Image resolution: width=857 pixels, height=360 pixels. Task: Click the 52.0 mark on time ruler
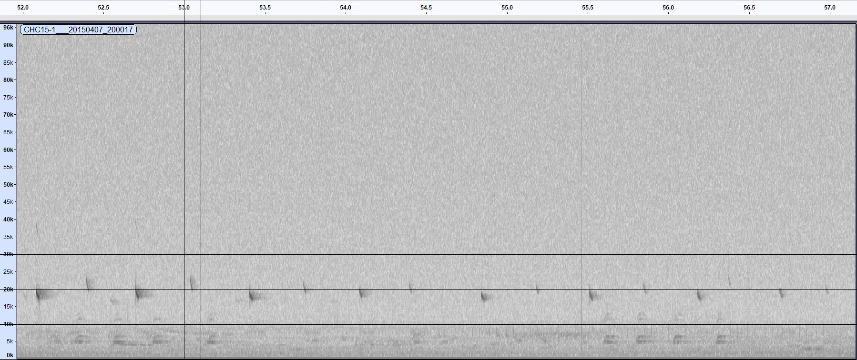coord(23,8)
